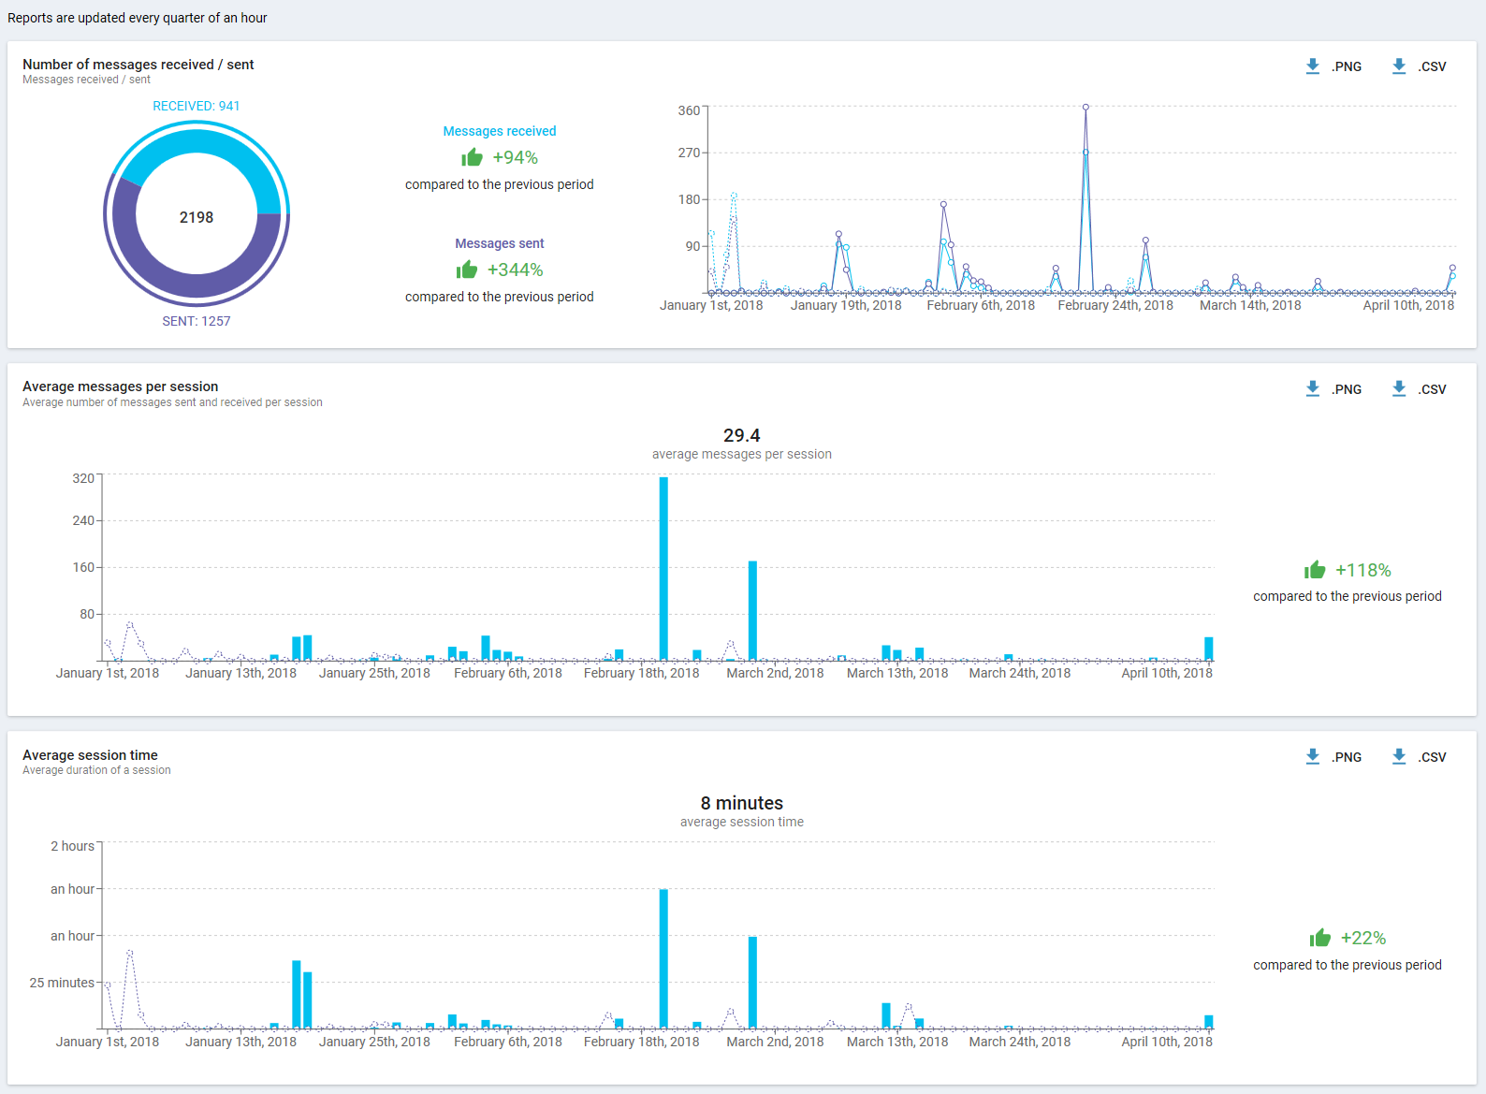Click the +118% comparison value
This screenshot has height=1094, width=1486.
point(1363,570)
